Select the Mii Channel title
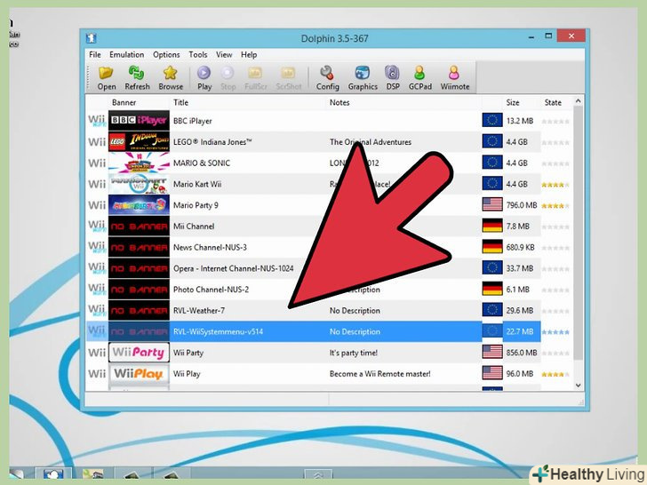This screenshot has width=647, height=485. coord(194,226)
